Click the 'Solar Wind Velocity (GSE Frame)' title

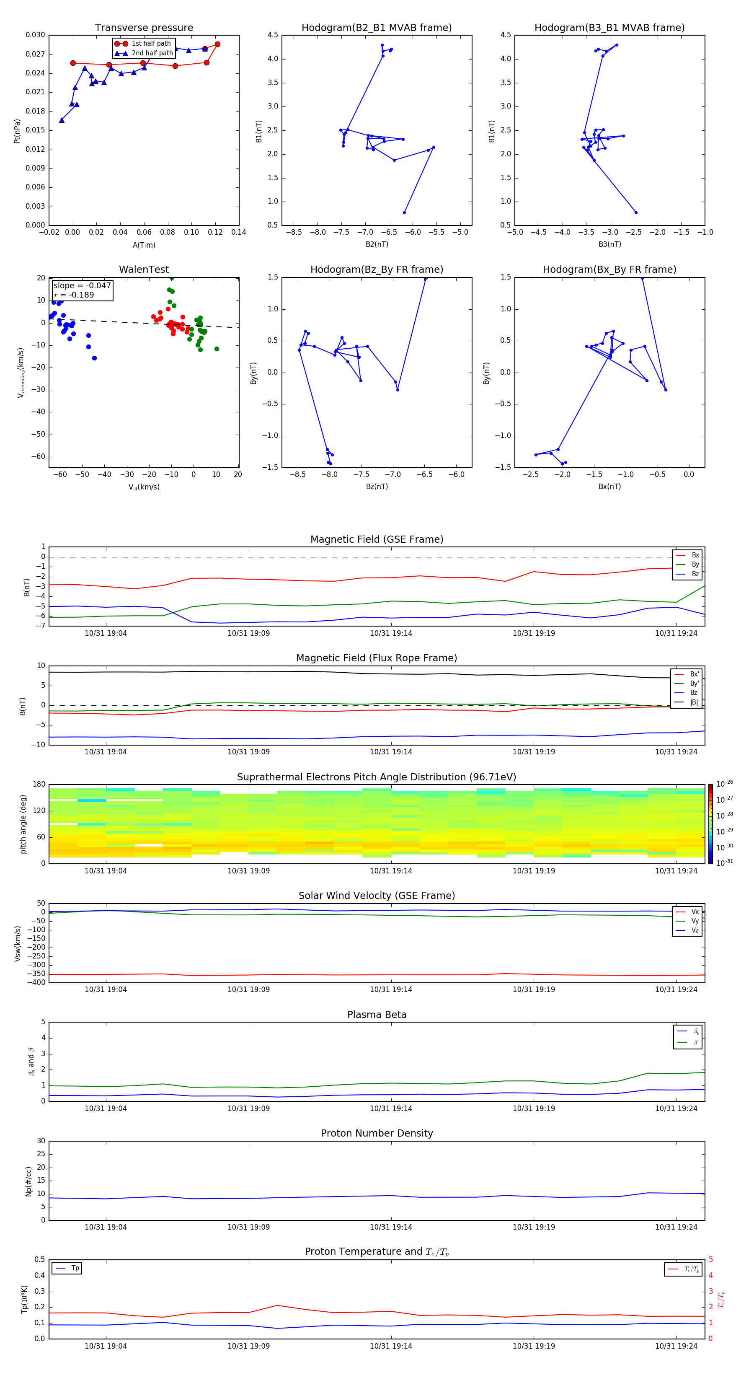pos(376,896)
